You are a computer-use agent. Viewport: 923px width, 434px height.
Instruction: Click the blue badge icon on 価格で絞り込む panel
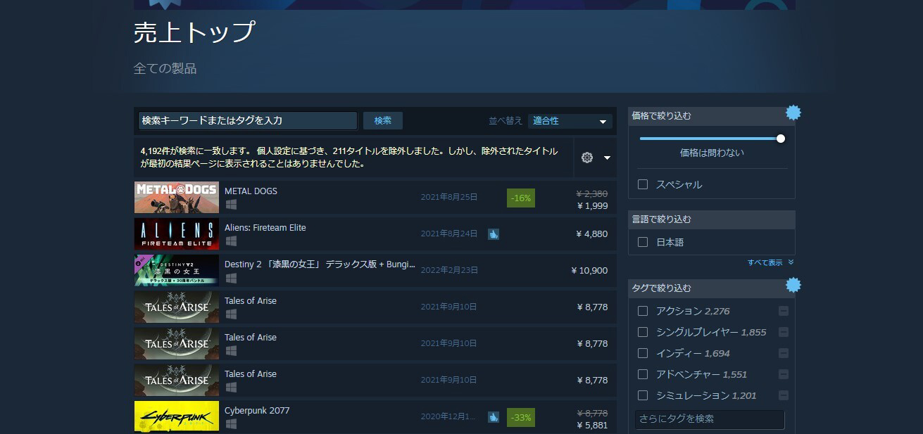tap(793, 113)
